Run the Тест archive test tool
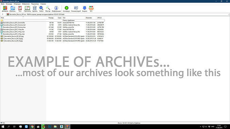 [20, 9]
